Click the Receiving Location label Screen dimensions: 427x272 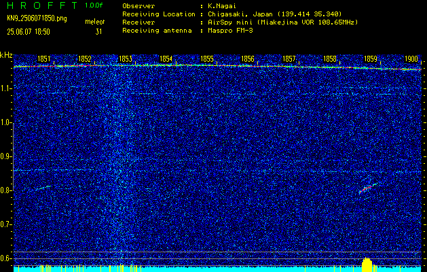[159, 14]
